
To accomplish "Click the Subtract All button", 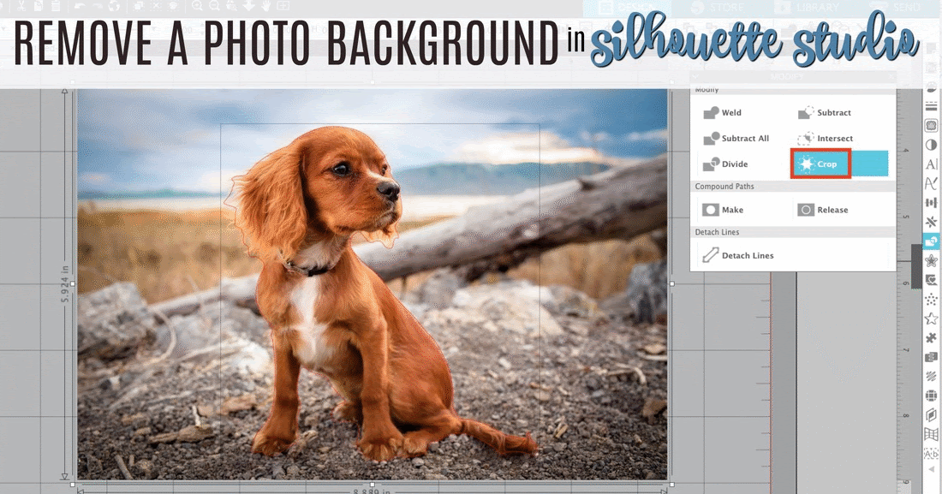I will pyautogui.click(x=736, y=138).
